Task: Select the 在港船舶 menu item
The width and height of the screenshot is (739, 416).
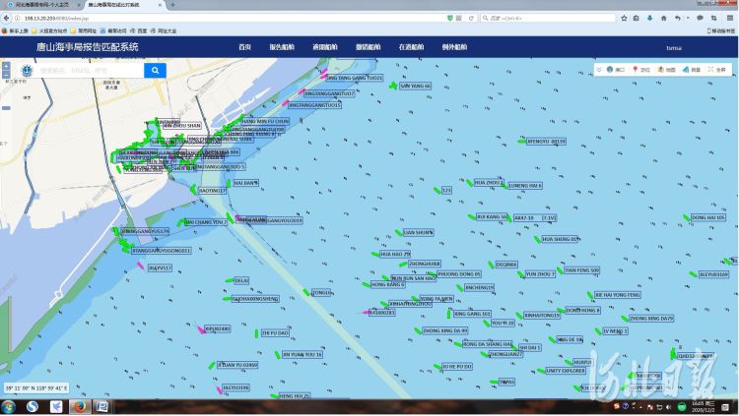Action: 411,46
